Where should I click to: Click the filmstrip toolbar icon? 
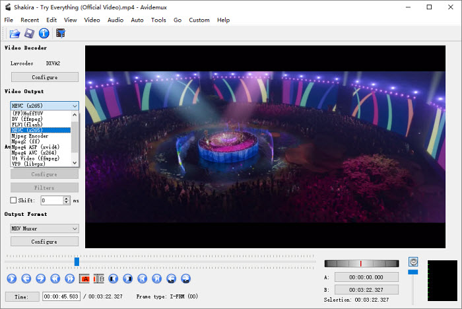61,33
